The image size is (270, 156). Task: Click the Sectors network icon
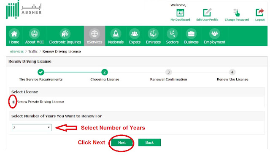[x=172, y=34]
